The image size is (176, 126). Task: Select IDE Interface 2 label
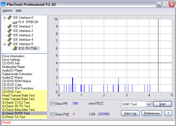click(x=23, y=31)
